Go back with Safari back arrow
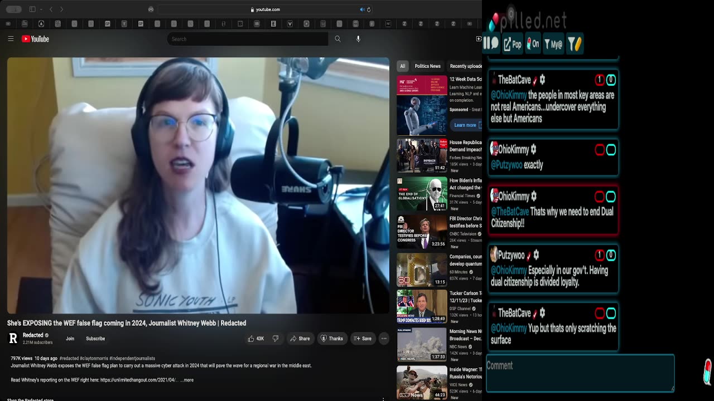 (51, 9)
